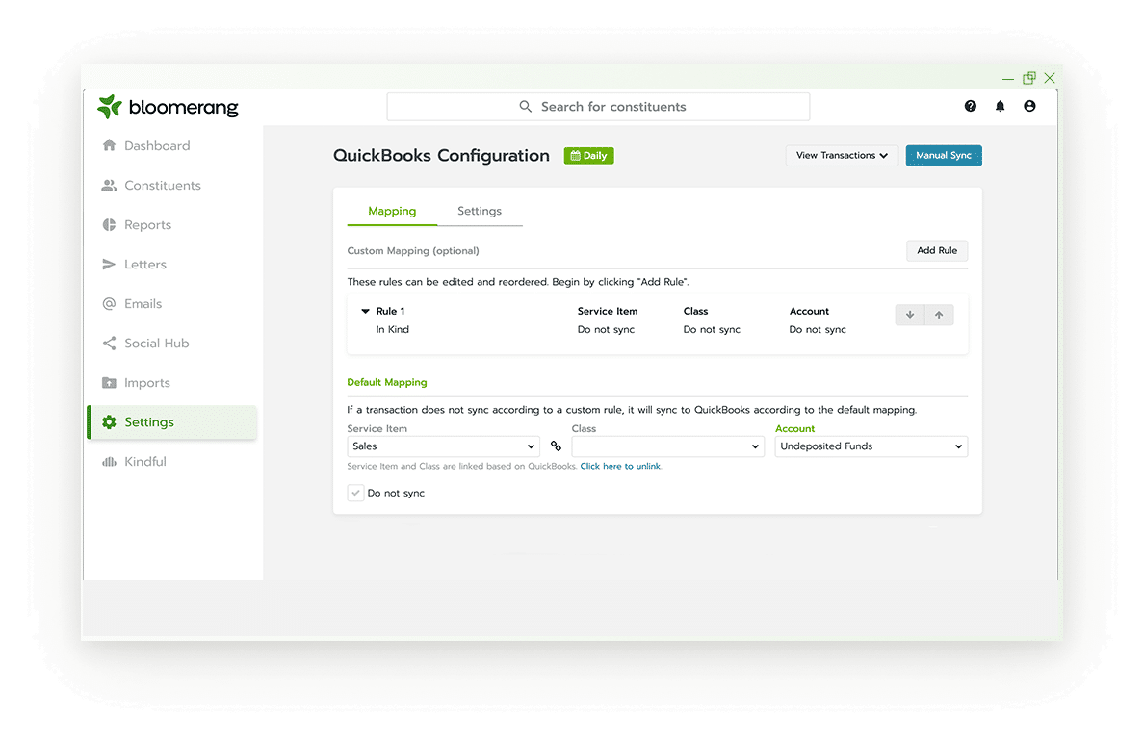Viewport: 1144px width, 739px height.
Task: Click the Imports folder icon
Action: (x=109, y=383)
